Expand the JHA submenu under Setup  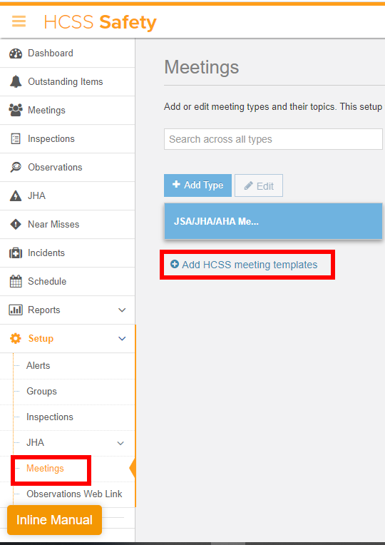pos(120,443)
